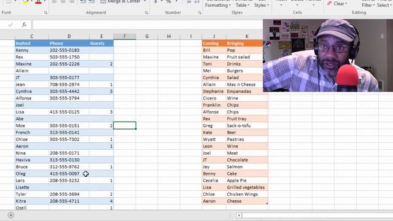Click the Increase Decimal icon

point(189,2)
